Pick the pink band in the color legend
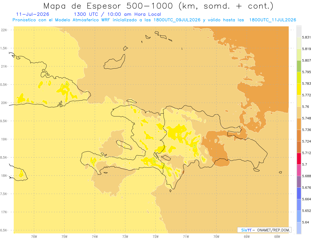Viewport: 311px width, 240px height. [299, 170]
